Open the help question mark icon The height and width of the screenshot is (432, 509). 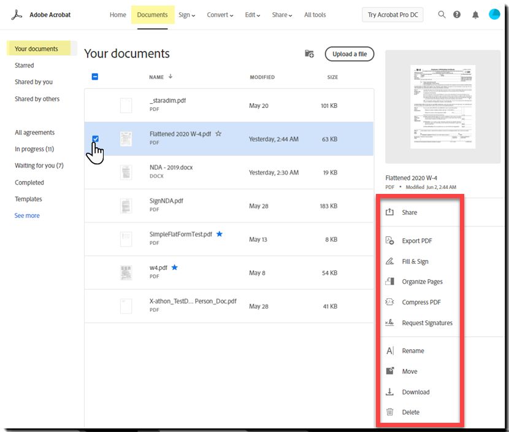457,15
